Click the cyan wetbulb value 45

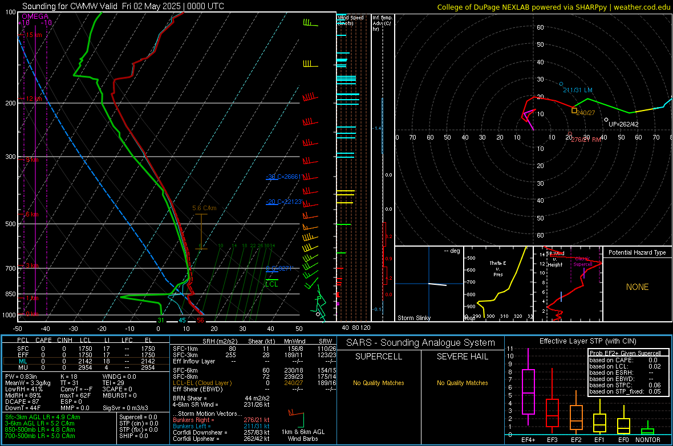[x=182, y=320]
